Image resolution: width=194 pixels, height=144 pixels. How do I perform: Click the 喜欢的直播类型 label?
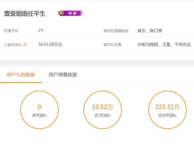tap(116, 31)
